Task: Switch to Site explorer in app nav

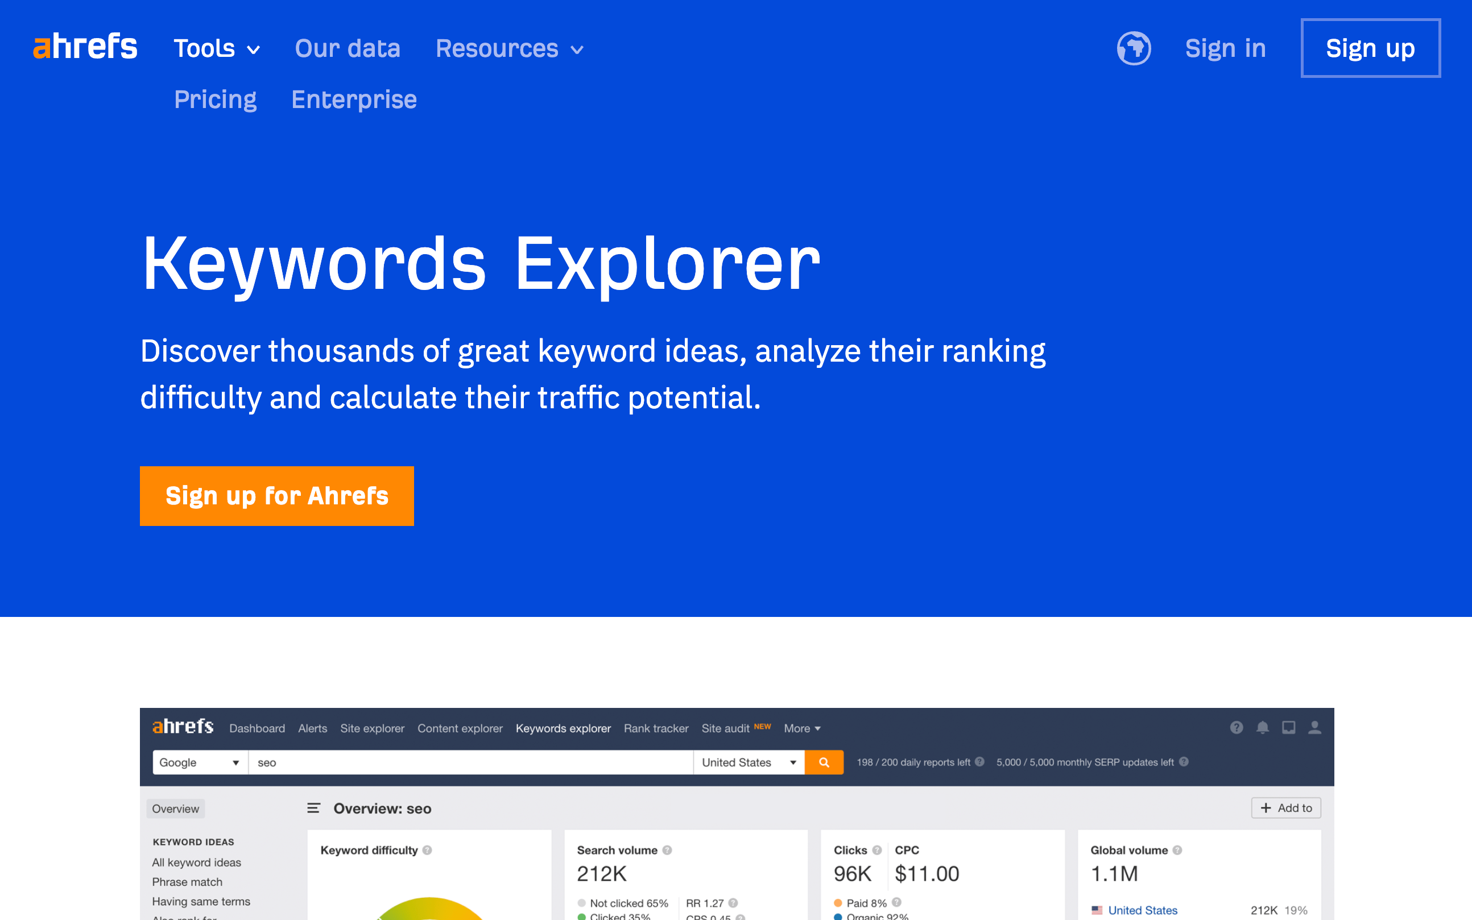Action: click(373, 728)
